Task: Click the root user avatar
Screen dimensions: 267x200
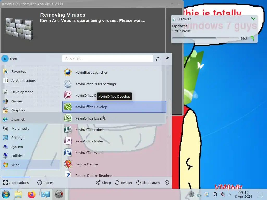Action: (5, 59)
